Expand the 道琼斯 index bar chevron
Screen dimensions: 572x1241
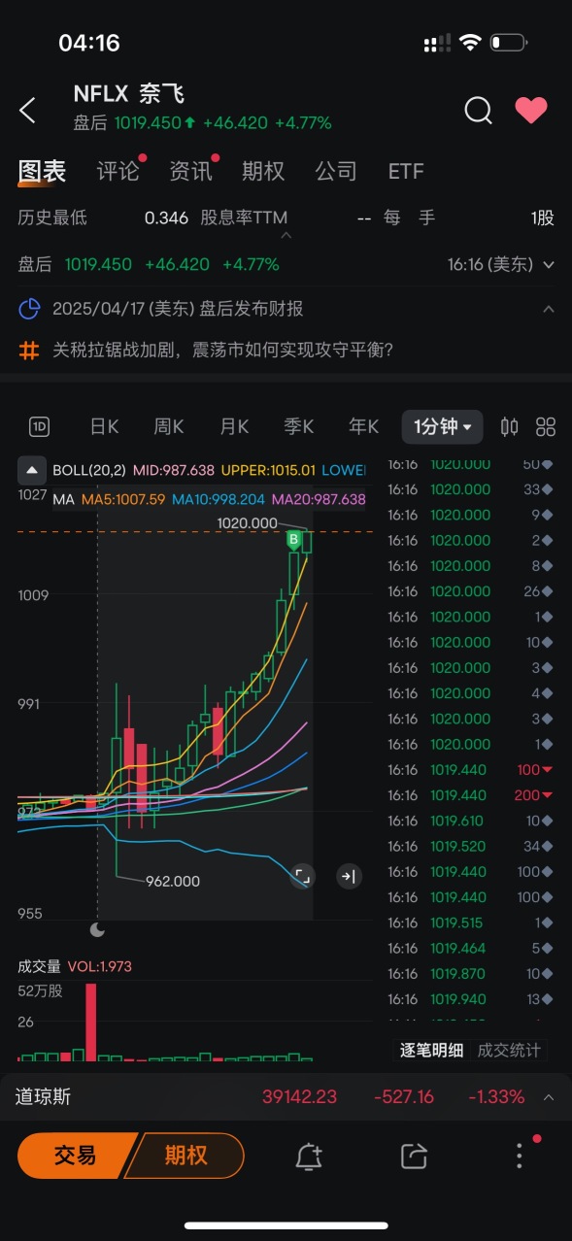click(x=549, y=1097)
